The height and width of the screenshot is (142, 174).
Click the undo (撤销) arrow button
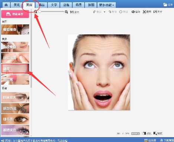pos(97,12)
